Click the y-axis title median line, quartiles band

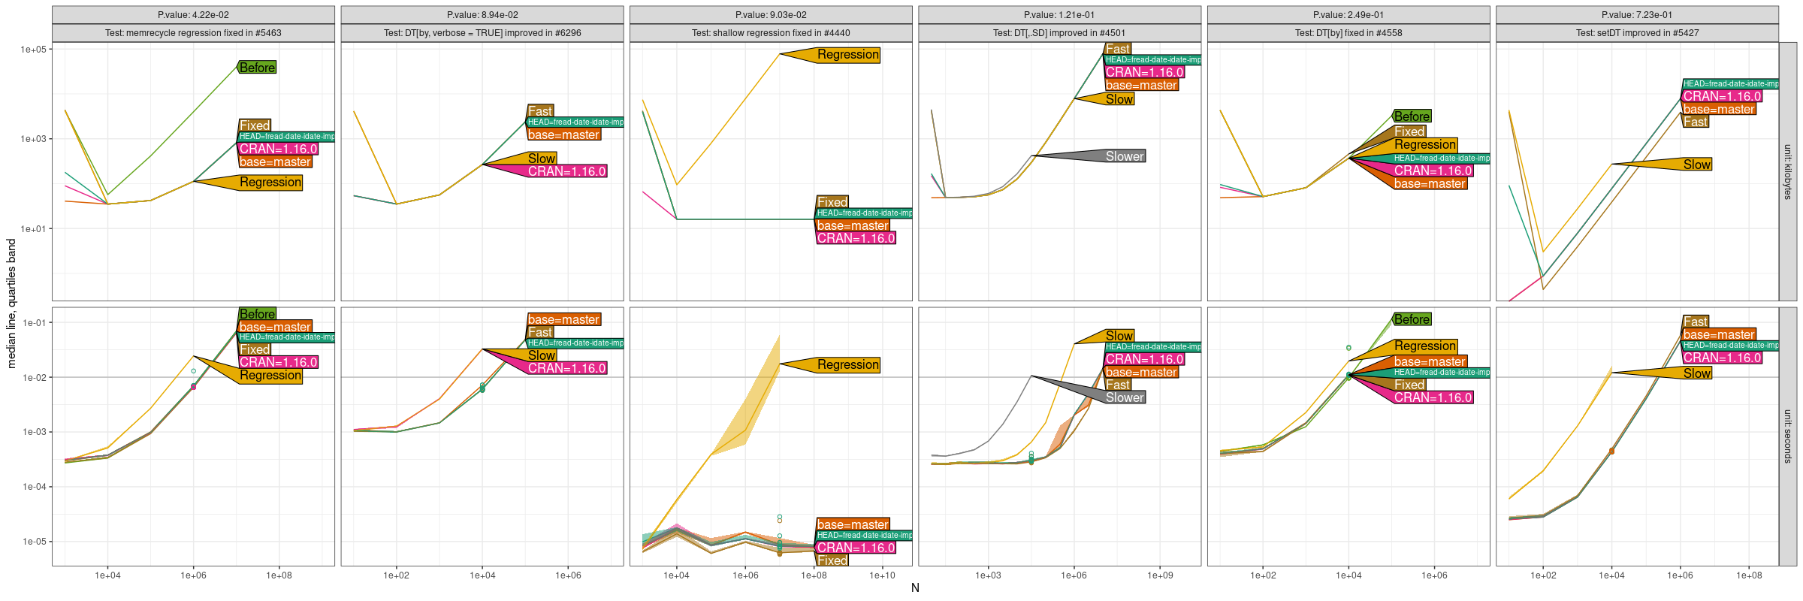point(11,304)
